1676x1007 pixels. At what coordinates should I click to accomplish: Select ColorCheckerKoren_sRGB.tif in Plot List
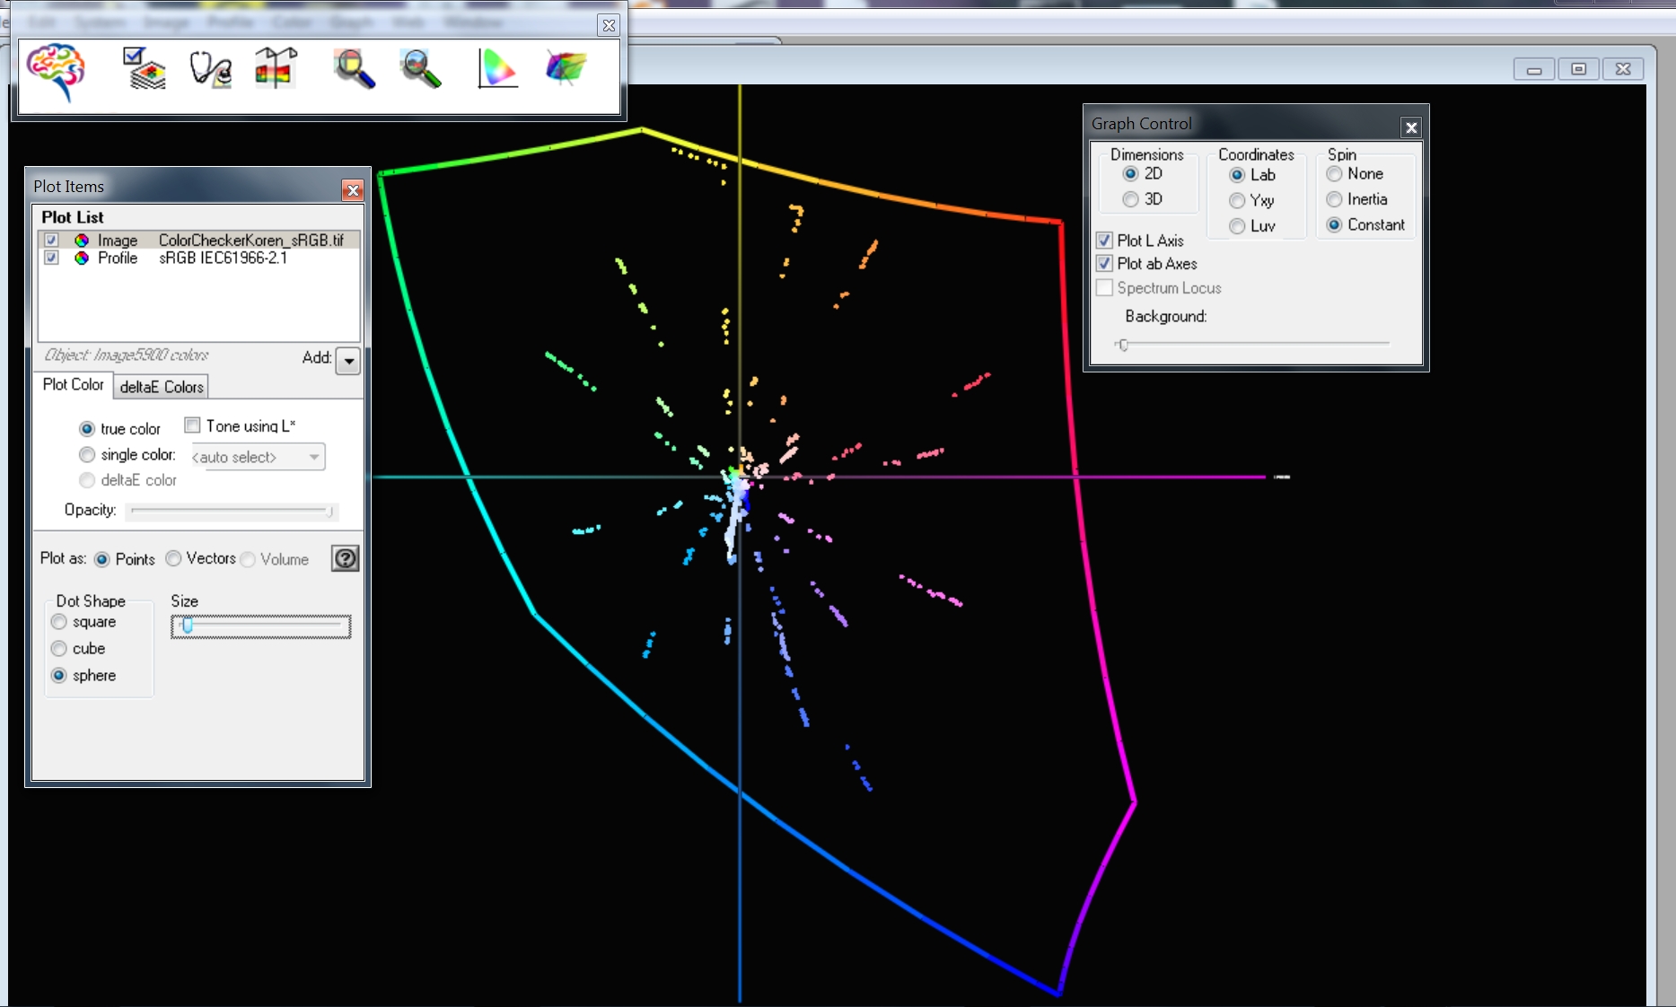[x=251, y=241]
